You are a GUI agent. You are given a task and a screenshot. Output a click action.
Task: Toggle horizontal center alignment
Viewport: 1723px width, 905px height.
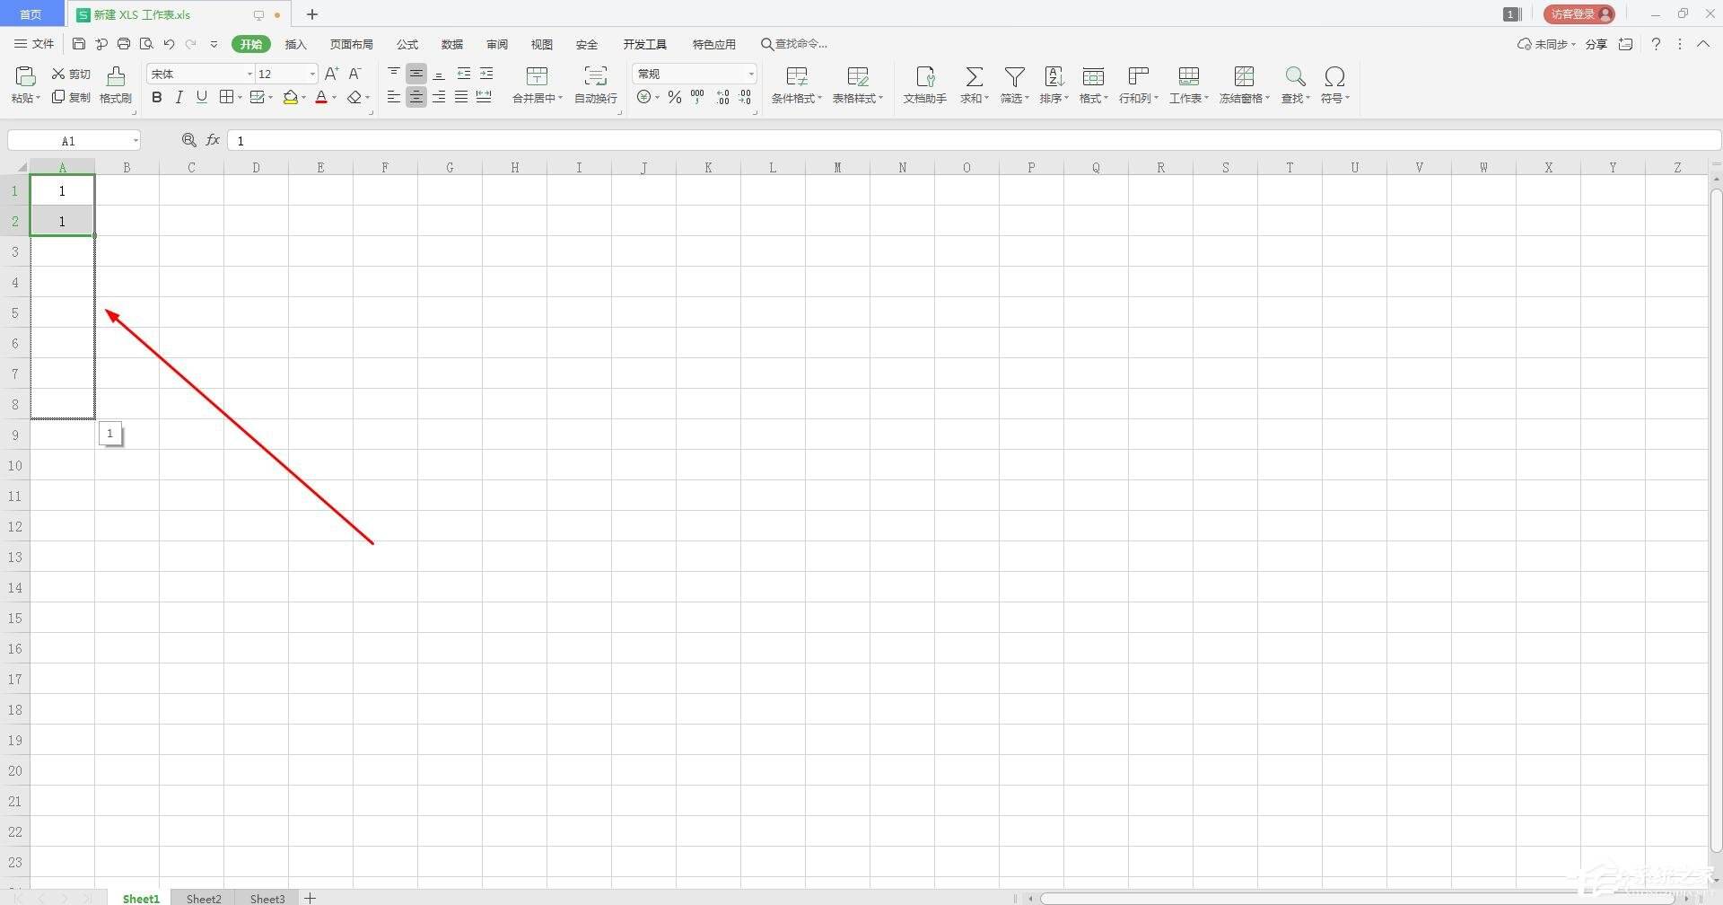416,97
